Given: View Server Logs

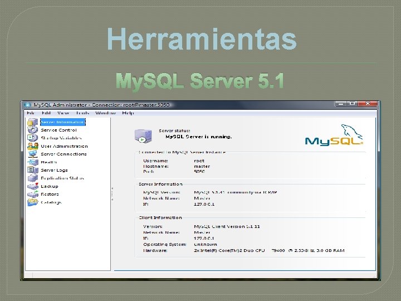Looking at the screenshot, I should (x=54, y=170).
